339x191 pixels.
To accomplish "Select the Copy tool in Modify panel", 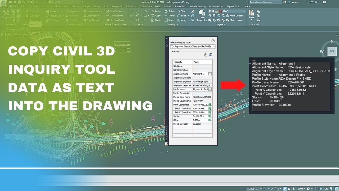I will point(156,16).
